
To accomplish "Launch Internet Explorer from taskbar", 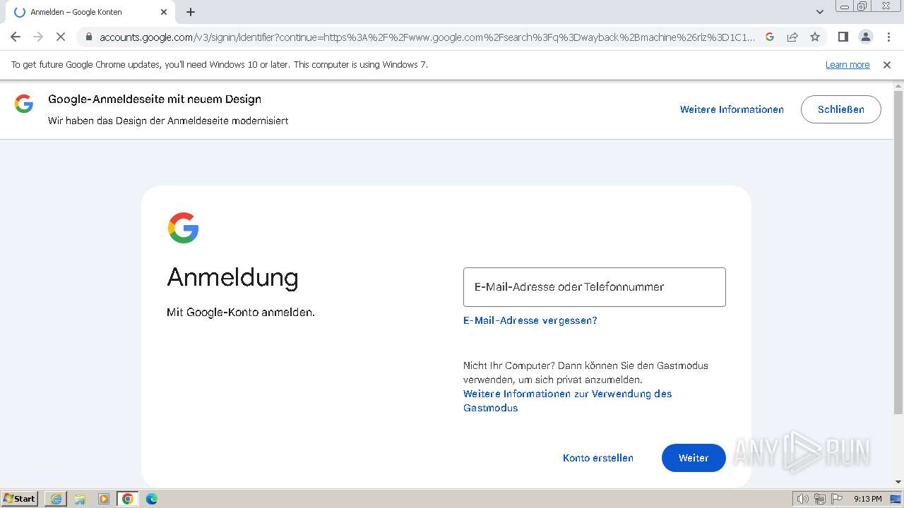I will 56,499.
